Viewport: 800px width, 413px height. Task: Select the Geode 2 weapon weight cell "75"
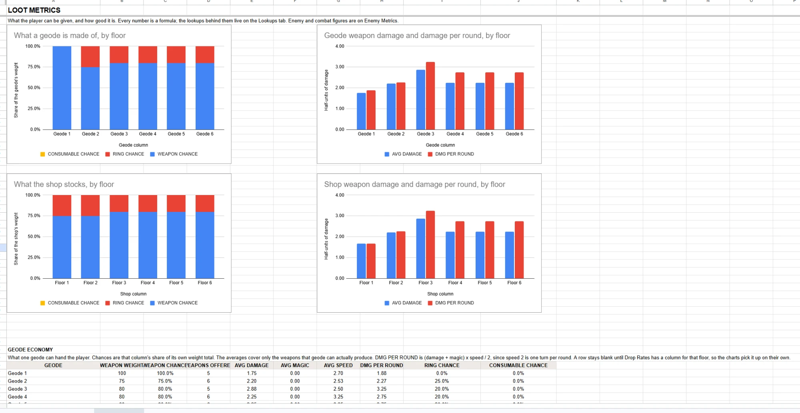pos(122,381)
